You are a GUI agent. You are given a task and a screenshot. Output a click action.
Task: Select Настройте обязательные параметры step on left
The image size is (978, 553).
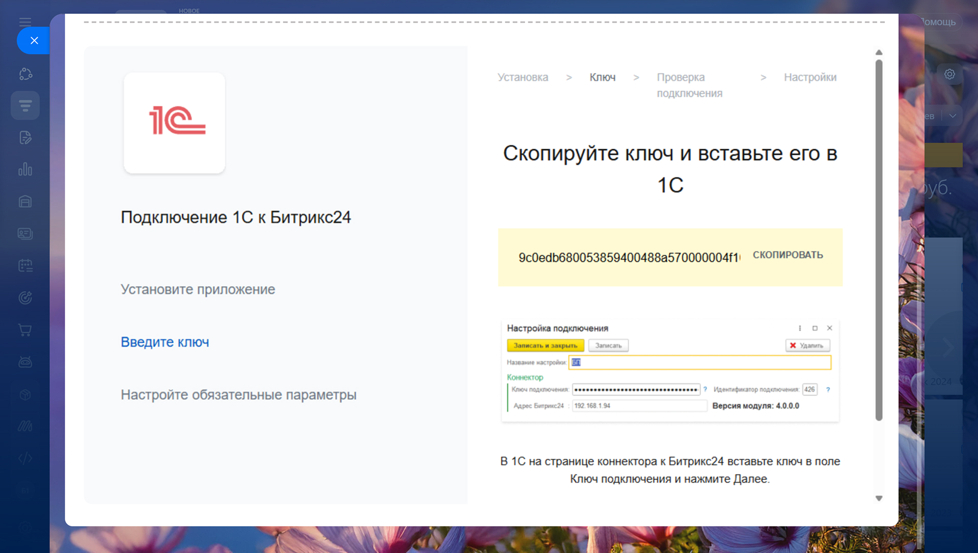pos(238,395)
